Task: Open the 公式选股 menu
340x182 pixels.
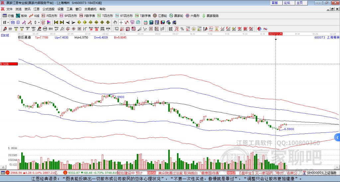Action: (48, 9)
